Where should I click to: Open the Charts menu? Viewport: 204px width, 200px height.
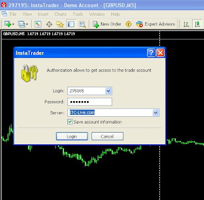coord(60,14)
